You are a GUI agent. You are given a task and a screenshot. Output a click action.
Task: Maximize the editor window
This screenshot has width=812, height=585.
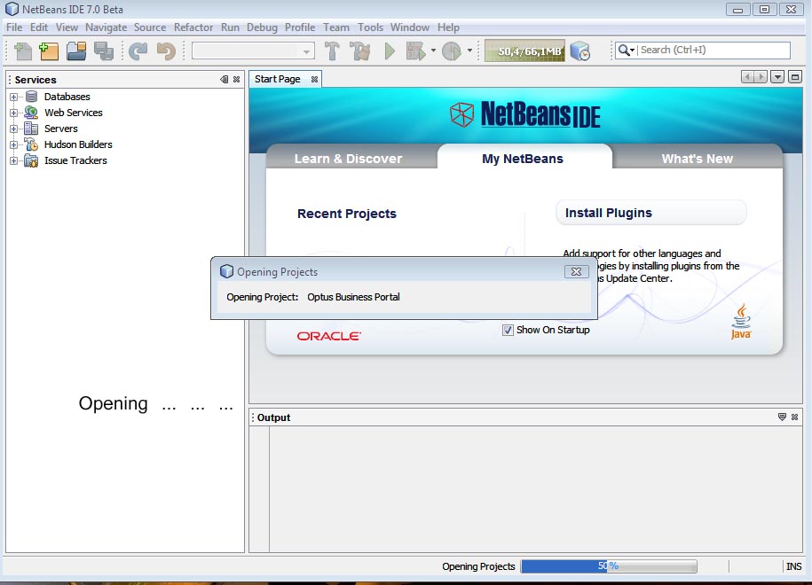coord(795,77)
